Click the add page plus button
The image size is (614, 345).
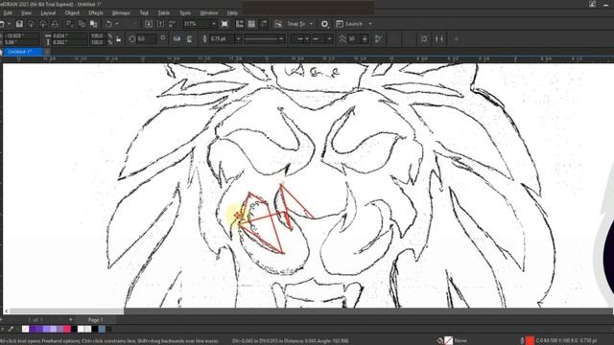point(70,320)
